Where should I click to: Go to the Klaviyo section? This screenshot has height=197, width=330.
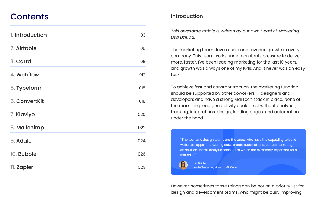78,114
